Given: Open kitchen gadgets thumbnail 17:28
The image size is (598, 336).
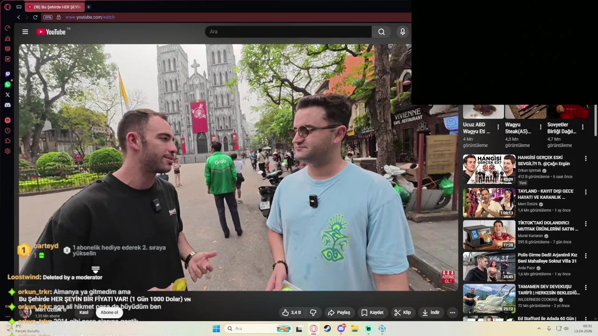Looking at the screenshot, I should coord(489,235).
